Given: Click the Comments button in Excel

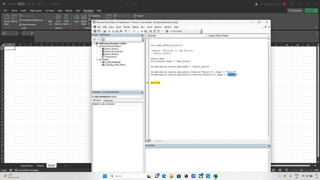Looking at the screenshot, I should [x=295, y=10].
